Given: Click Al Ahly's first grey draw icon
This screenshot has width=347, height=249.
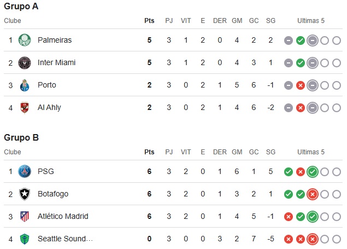Looking at the screenshot, I should pos(289,108).
